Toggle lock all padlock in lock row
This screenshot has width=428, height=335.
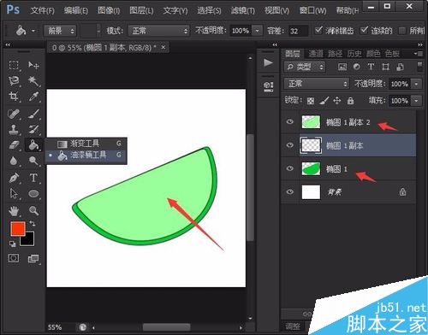click(x=350, y=101)
